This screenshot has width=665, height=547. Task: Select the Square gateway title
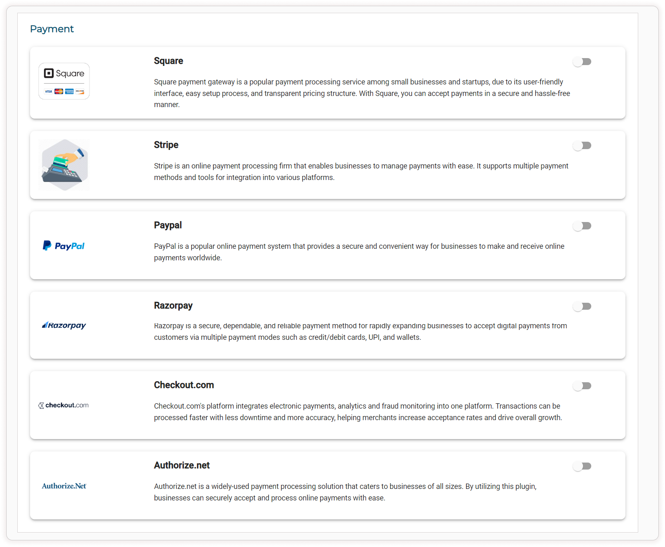169,61
